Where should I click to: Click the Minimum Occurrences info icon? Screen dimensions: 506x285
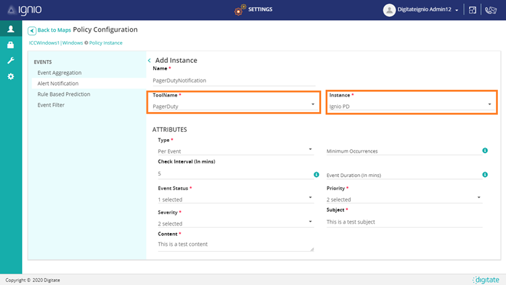point(485,150)
